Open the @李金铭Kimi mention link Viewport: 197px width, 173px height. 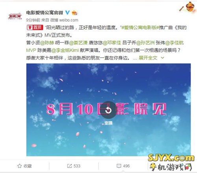click(65, 50)
